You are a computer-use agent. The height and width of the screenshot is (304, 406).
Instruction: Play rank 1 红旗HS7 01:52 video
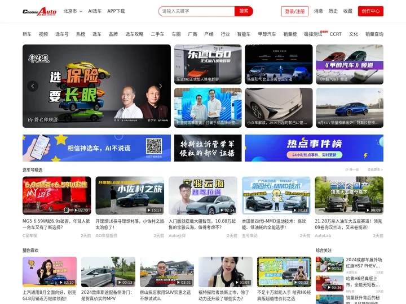tap(330, 265)
